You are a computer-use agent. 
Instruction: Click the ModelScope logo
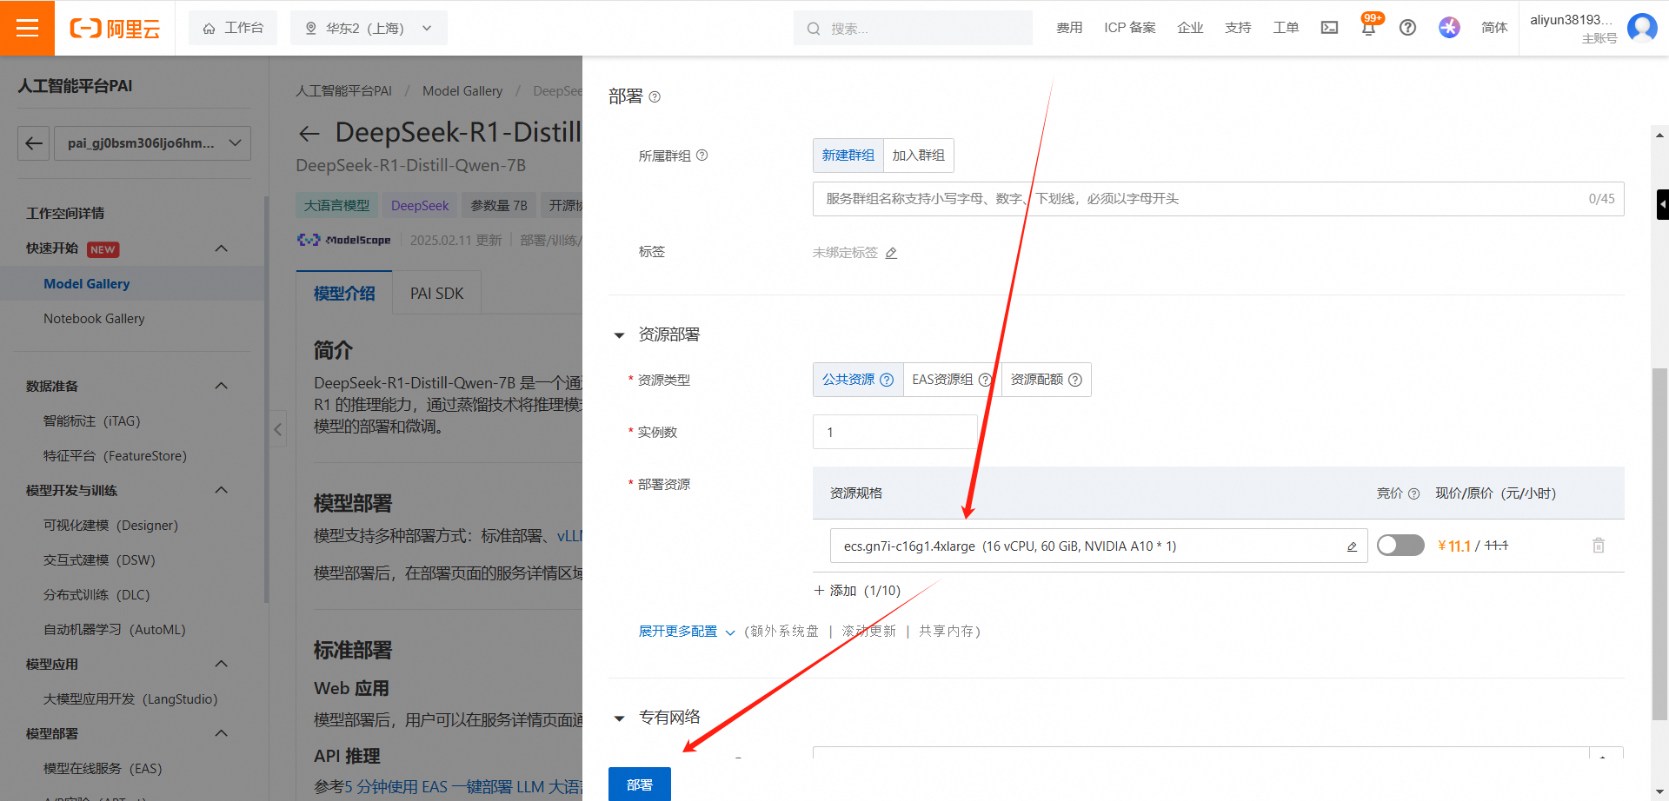point(344,240)
